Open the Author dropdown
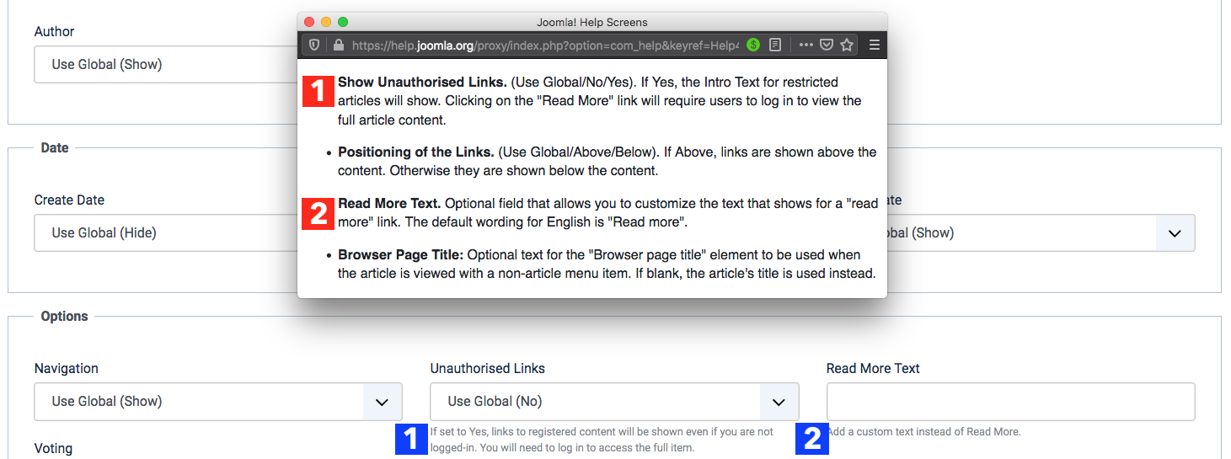This screenshot has height=459, width=1231. [x=166, y=64]
